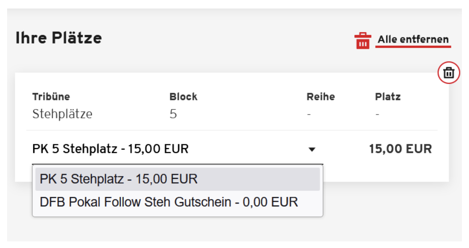469x248 pixels.
Task: Click the divider line below seat details
Action: click(232, 130)
